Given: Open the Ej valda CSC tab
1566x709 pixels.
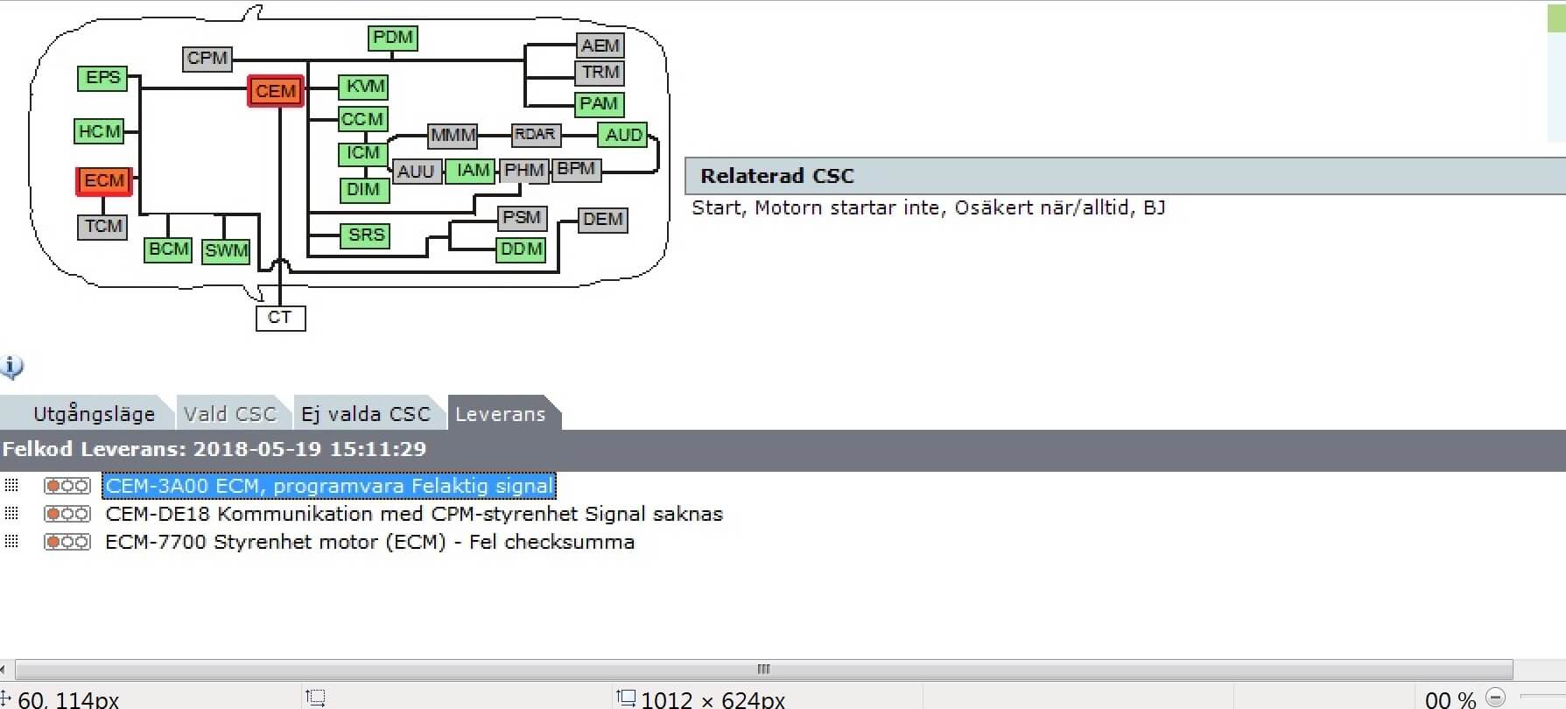Looking at the screenshot, I should coord(366,414).
